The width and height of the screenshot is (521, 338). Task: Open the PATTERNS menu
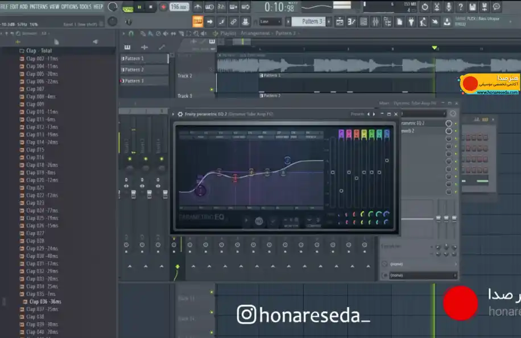coord(39,7)
